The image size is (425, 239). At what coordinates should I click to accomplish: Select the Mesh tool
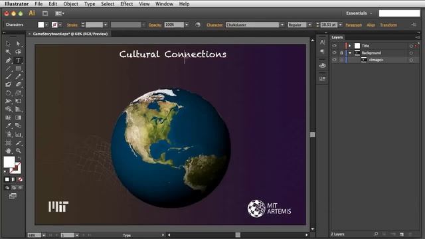click(8, 118)
